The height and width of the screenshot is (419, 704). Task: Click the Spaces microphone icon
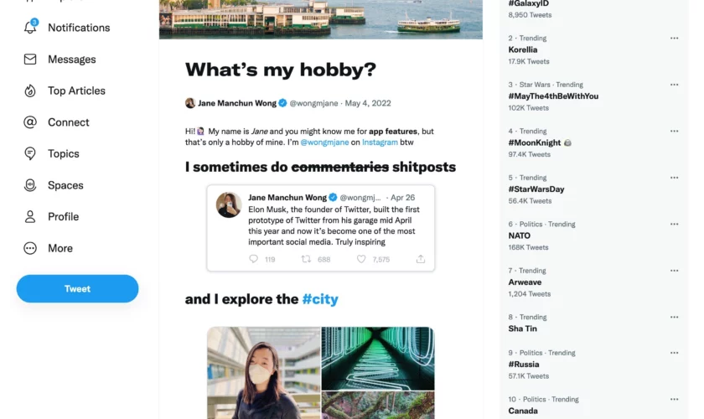(30, 185)
